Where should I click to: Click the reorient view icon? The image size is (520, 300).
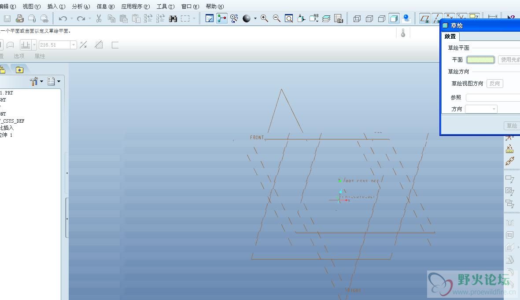coord(301,18)
